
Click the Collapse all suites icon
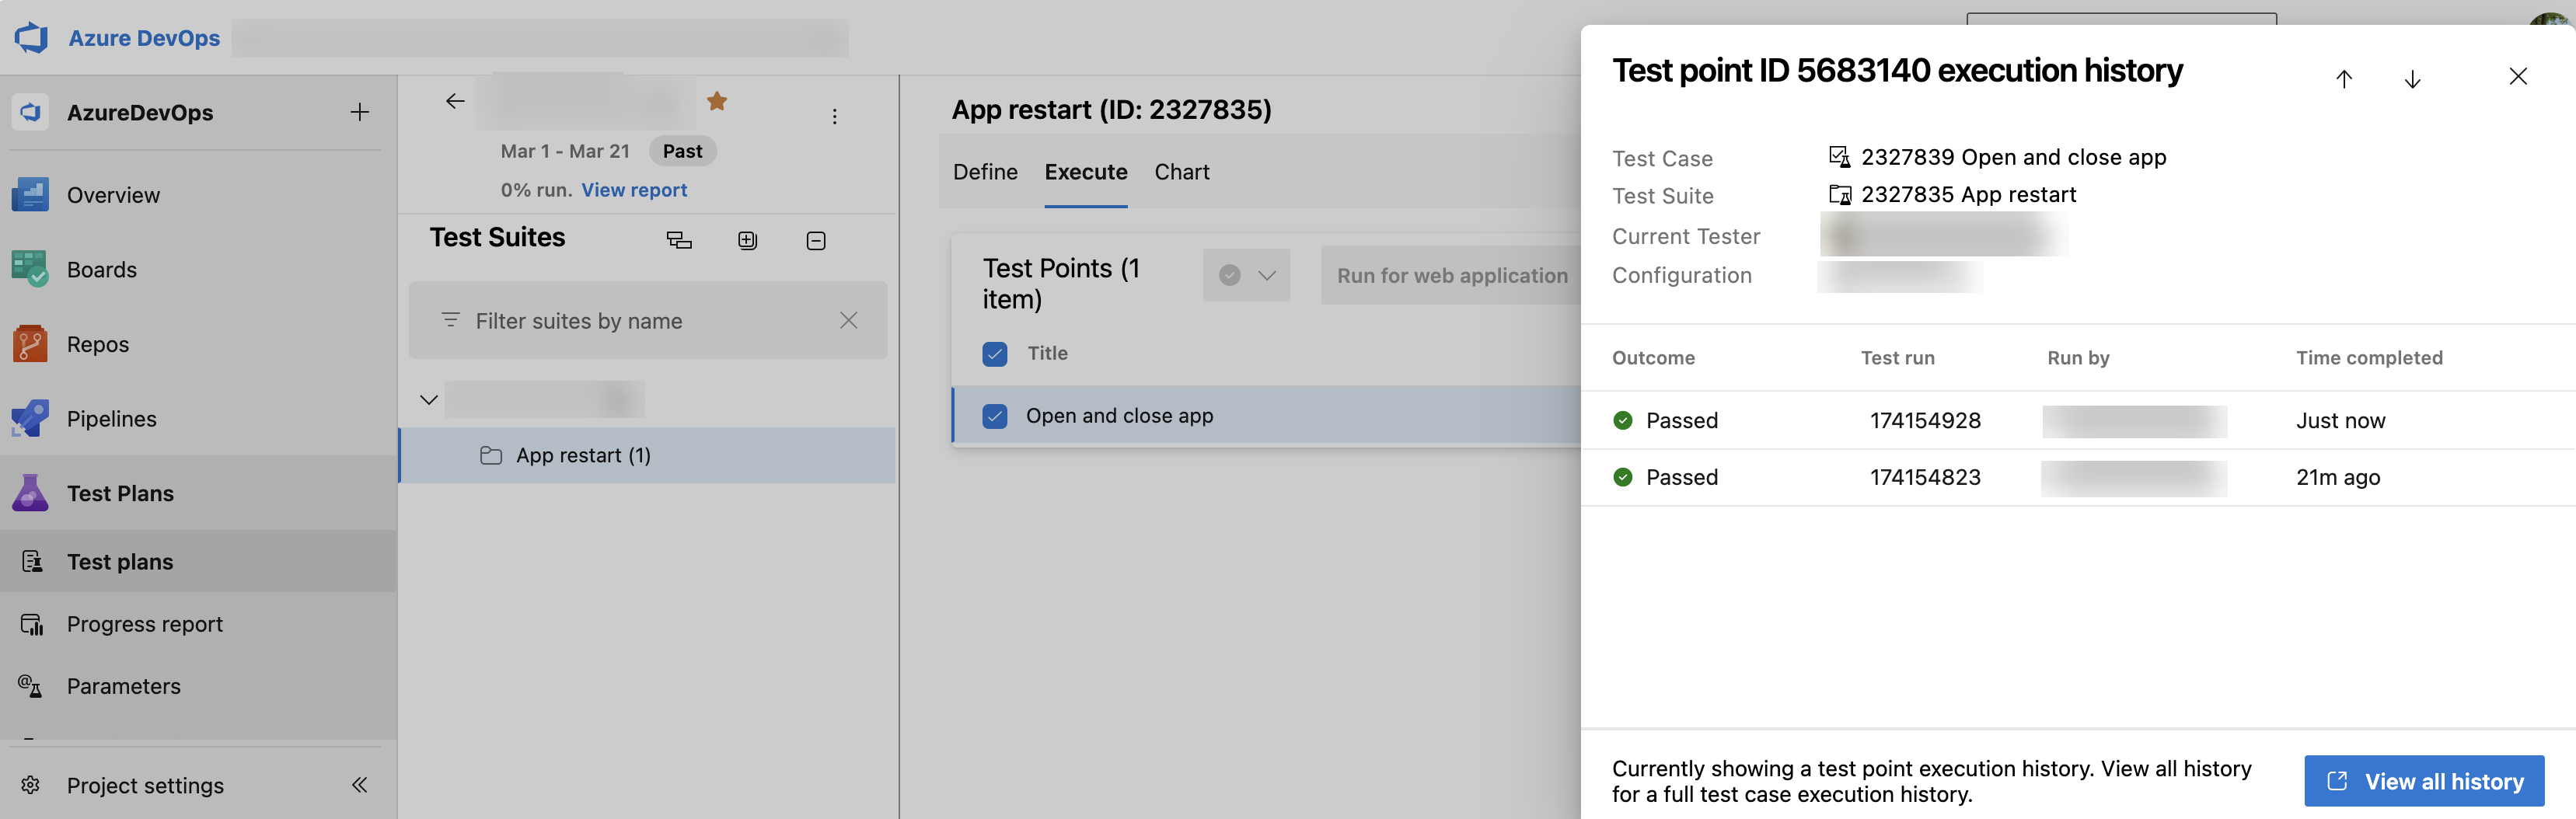tap(816, 240)
